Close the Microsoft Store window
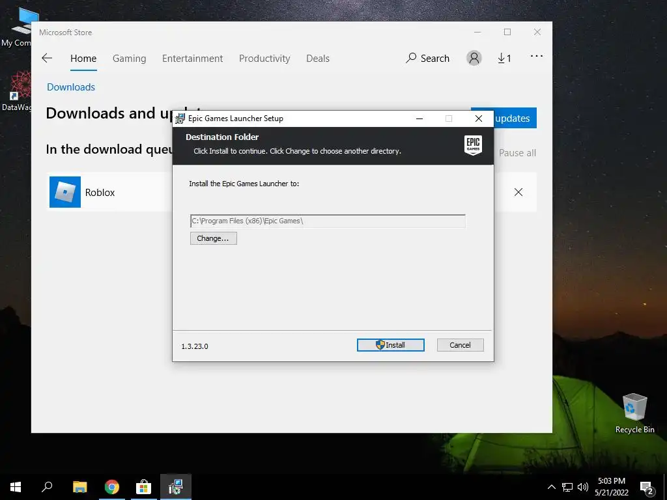 tap(537, 33)
